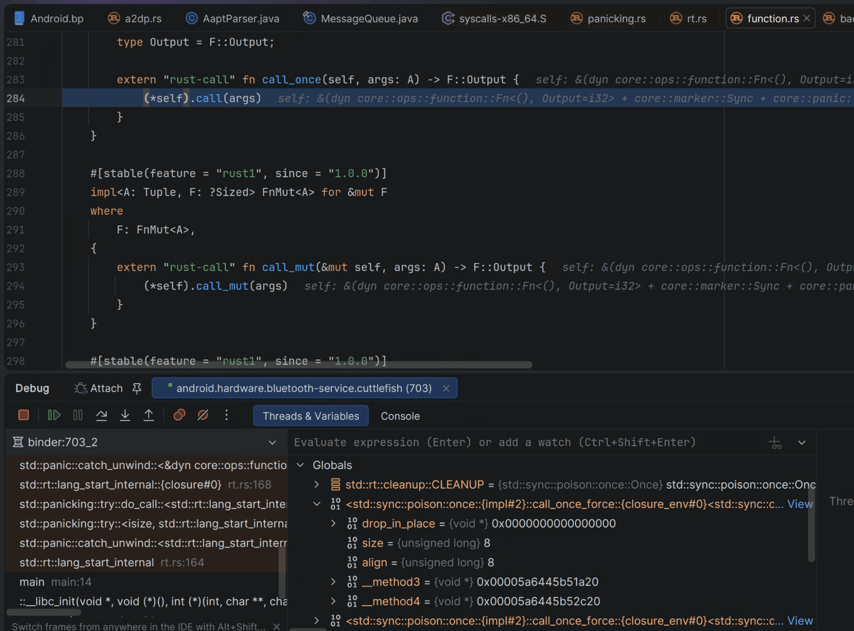Select Threads & Variables tab

point(311,416)
